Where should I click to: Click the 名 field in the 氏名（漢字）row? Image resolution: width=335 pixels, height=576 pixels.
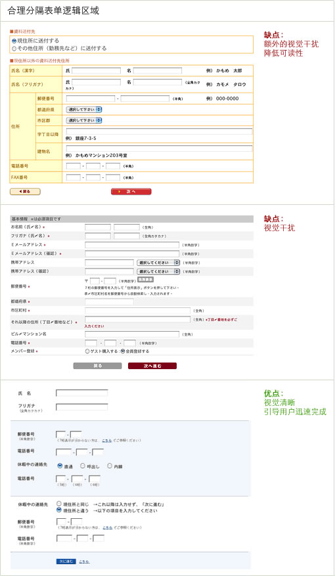(157, 70)
